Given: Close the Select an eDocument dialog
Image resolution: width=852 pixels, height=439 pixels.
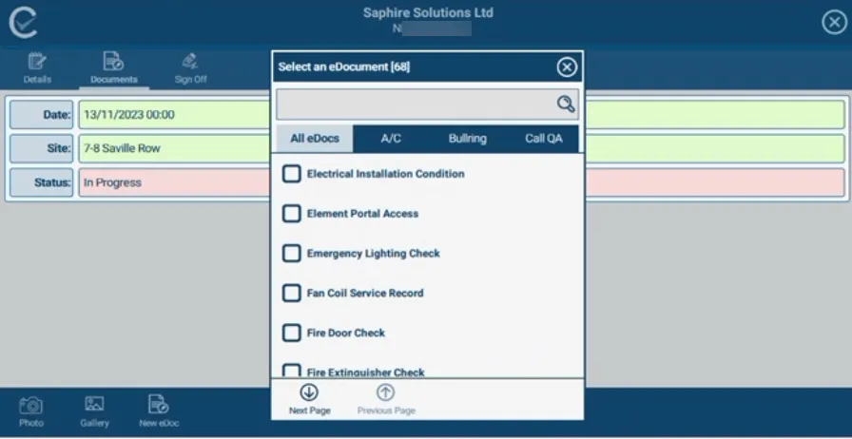Looking at the screenshot, I should tap(567, 67).
